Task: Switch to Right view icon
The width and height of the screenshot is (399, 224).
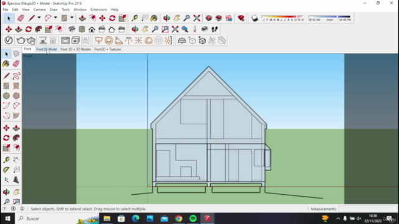Action: [x=102, y=29]
